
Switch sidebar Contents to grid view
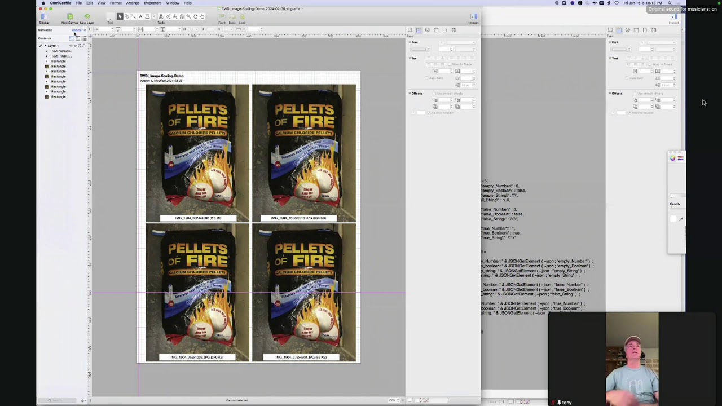[x=84, y=38]
